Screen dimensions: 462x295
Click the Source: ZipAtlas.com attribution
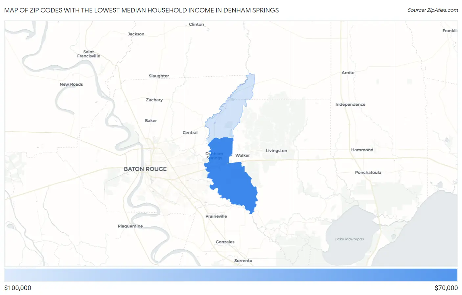433,10
